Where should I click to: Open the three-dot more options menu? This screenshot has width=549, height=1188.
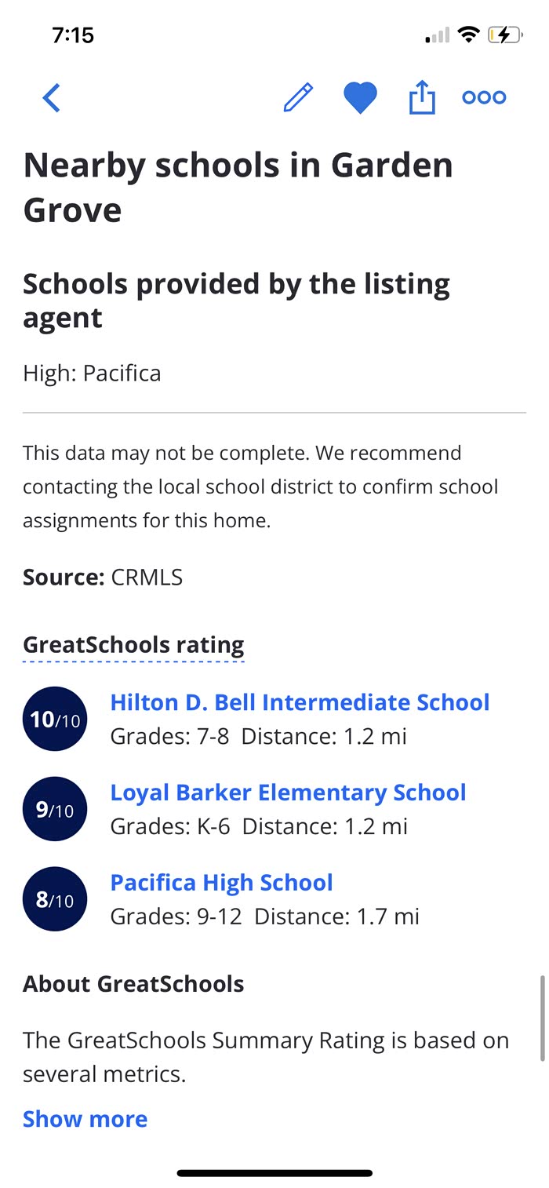pos(484,98)
